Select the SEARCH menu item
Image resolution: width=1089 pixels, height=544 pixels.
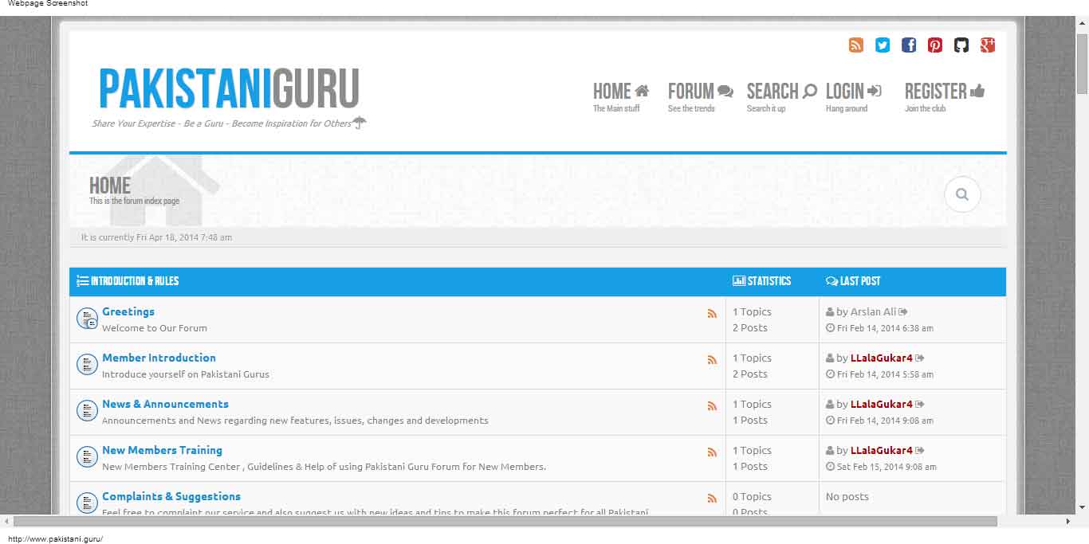tap(781, 96)
